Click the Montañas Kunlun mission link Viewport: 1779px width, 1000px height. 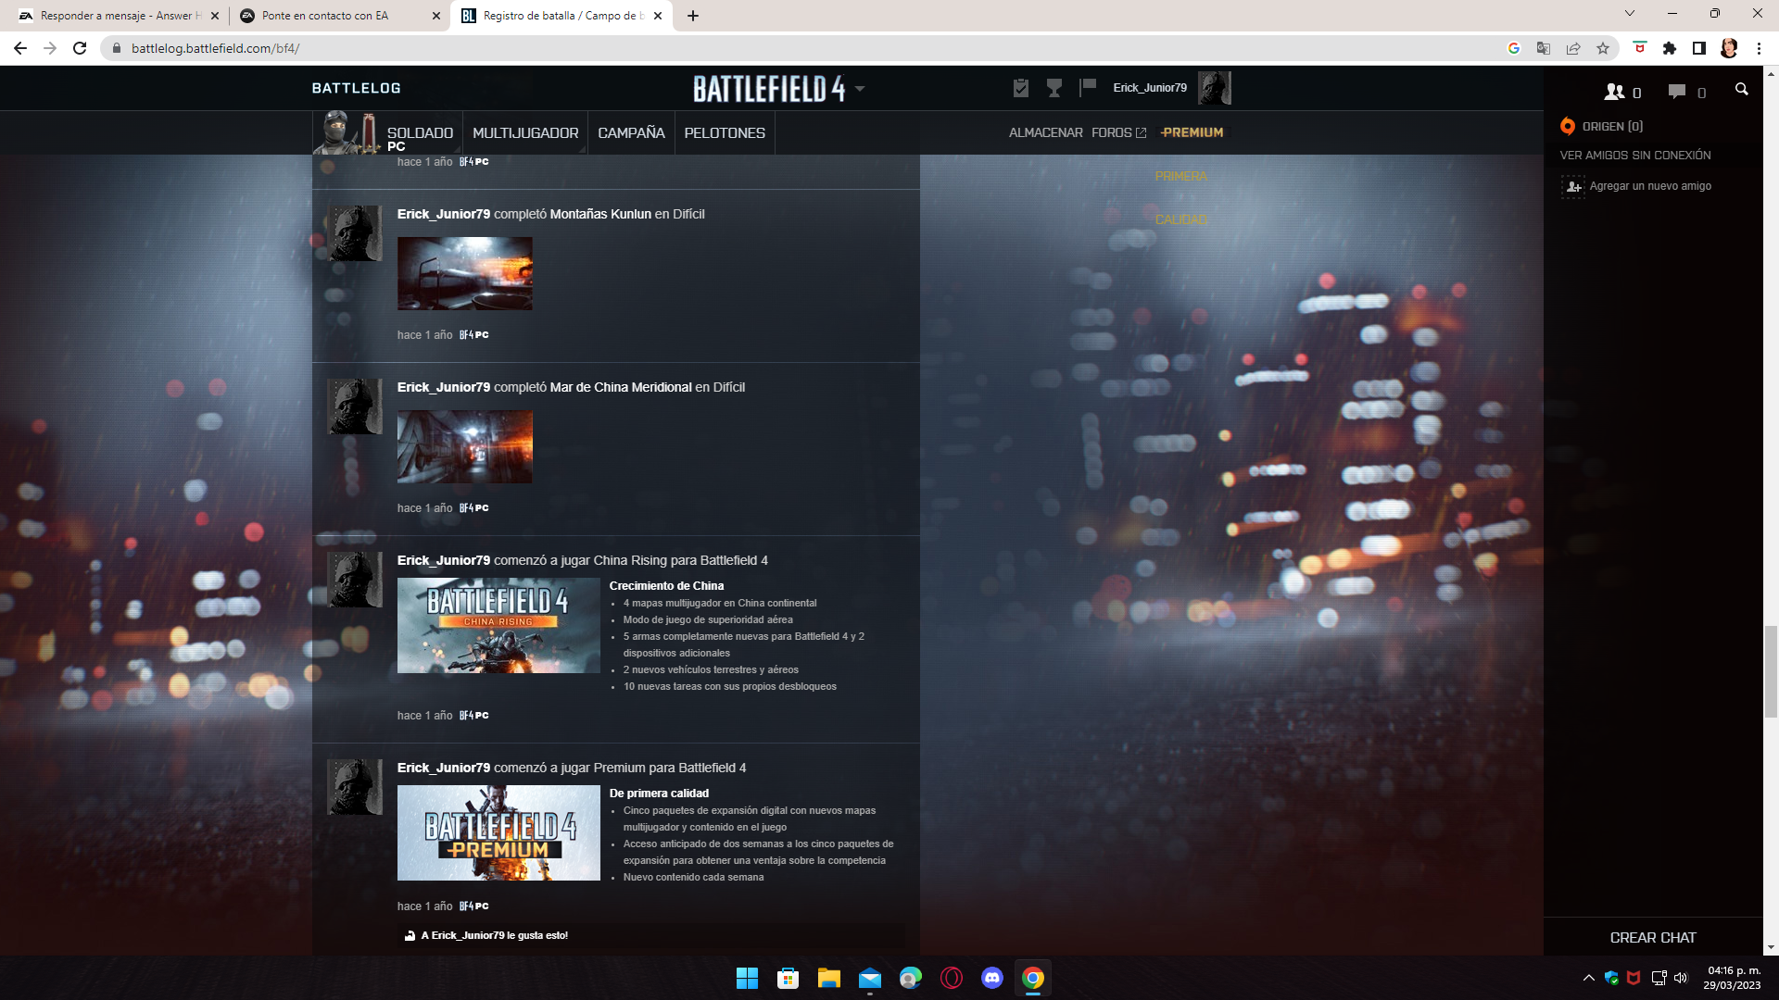click(x=600, y=214)
